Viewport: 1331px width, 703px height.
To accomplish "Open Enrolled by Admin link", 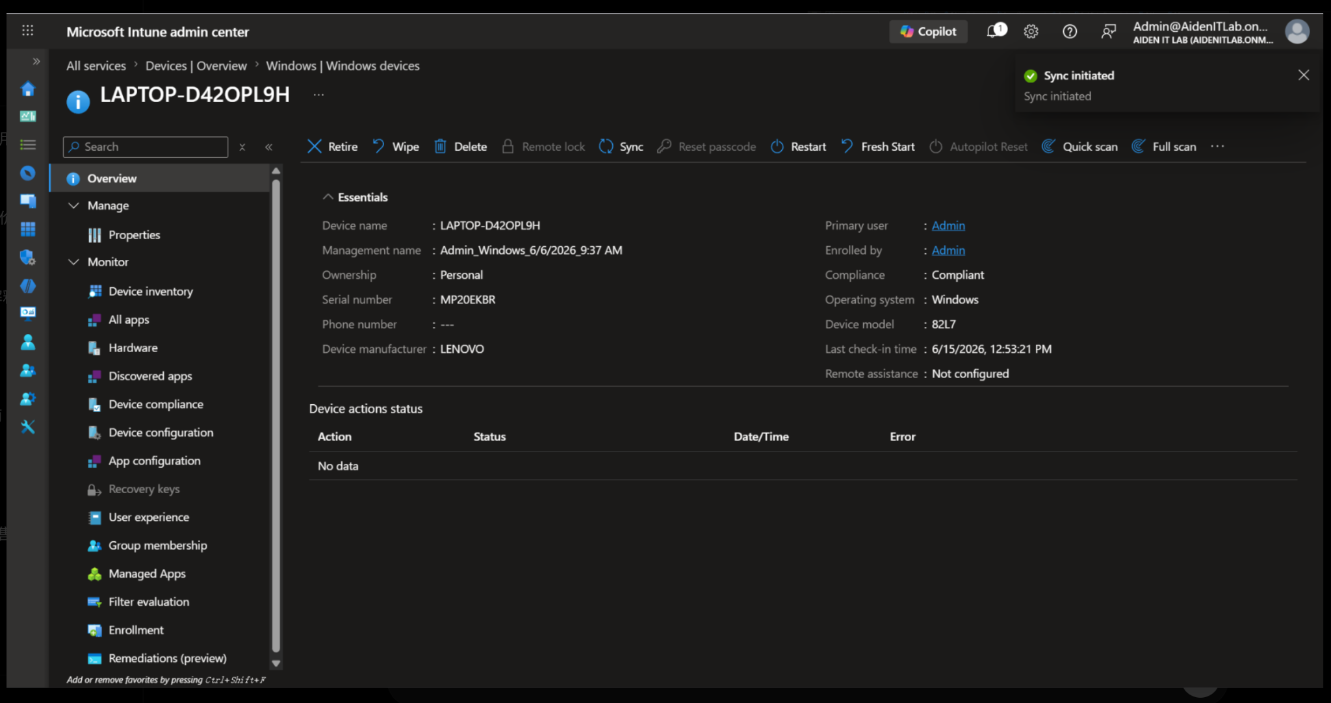I will [948, 250].
